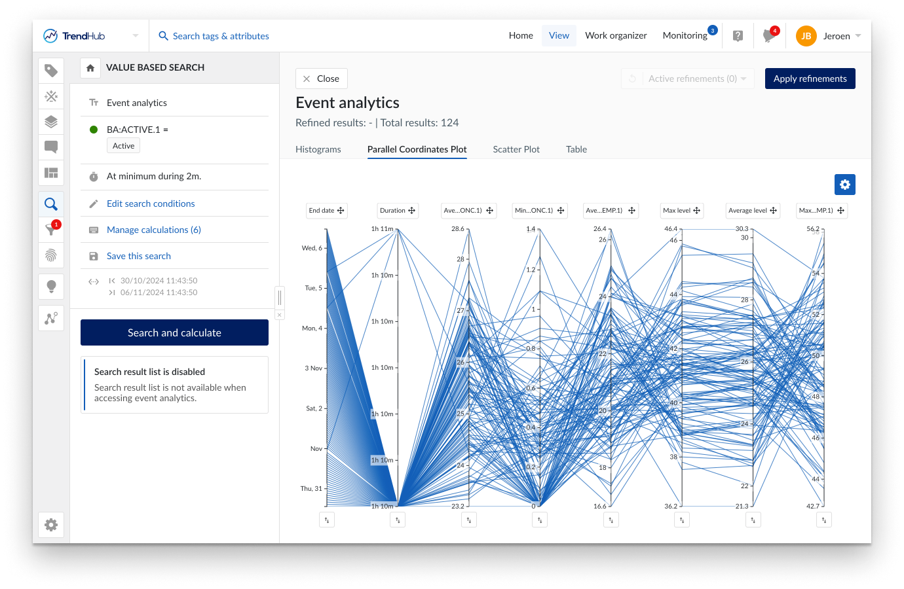Image resolution: width=904 pixels, height=589 pixels.
Task: Invert the Duration axis sort toggle
Action: pyautogui.click(x=398, y=520)
